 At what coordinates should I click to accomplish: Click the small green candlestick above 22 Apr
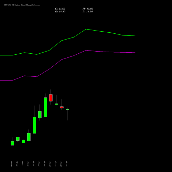(x=56, y=104)
